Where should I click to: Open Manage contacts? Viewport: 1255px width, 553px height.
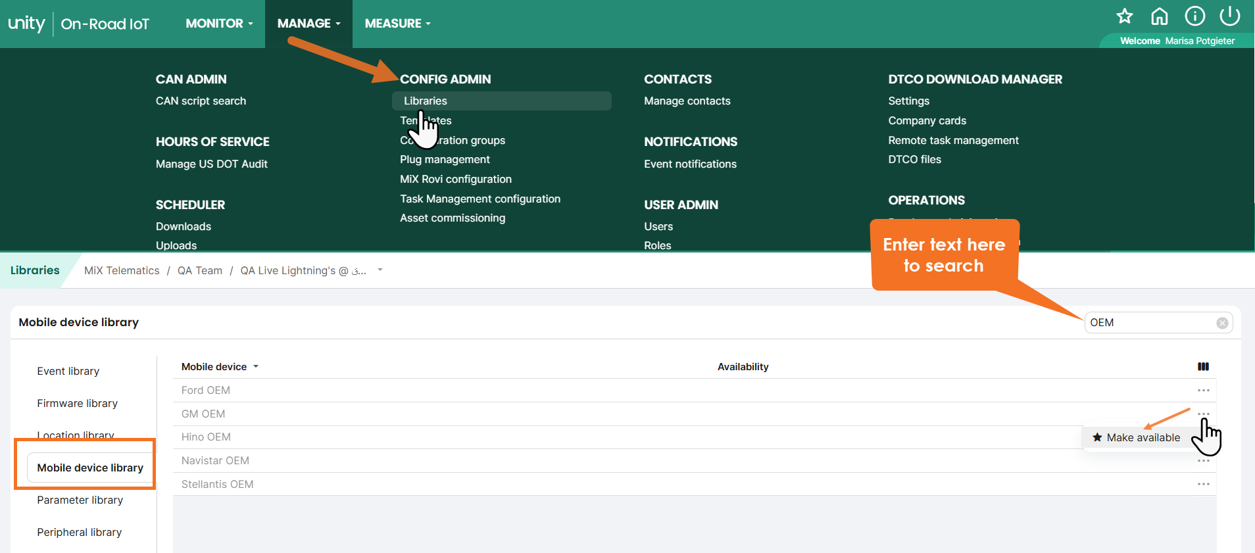(x=687, y=101)
